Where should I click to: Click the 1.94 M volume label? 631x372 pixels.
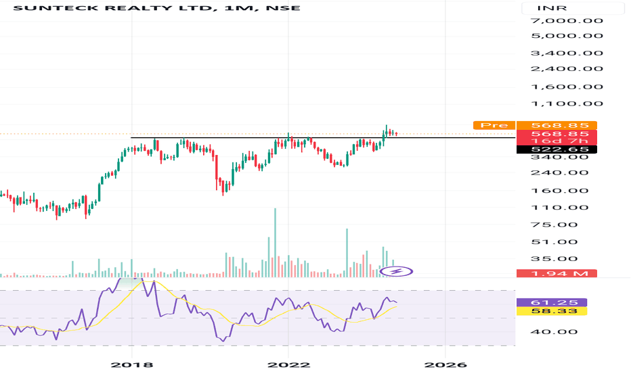[557, 273]
